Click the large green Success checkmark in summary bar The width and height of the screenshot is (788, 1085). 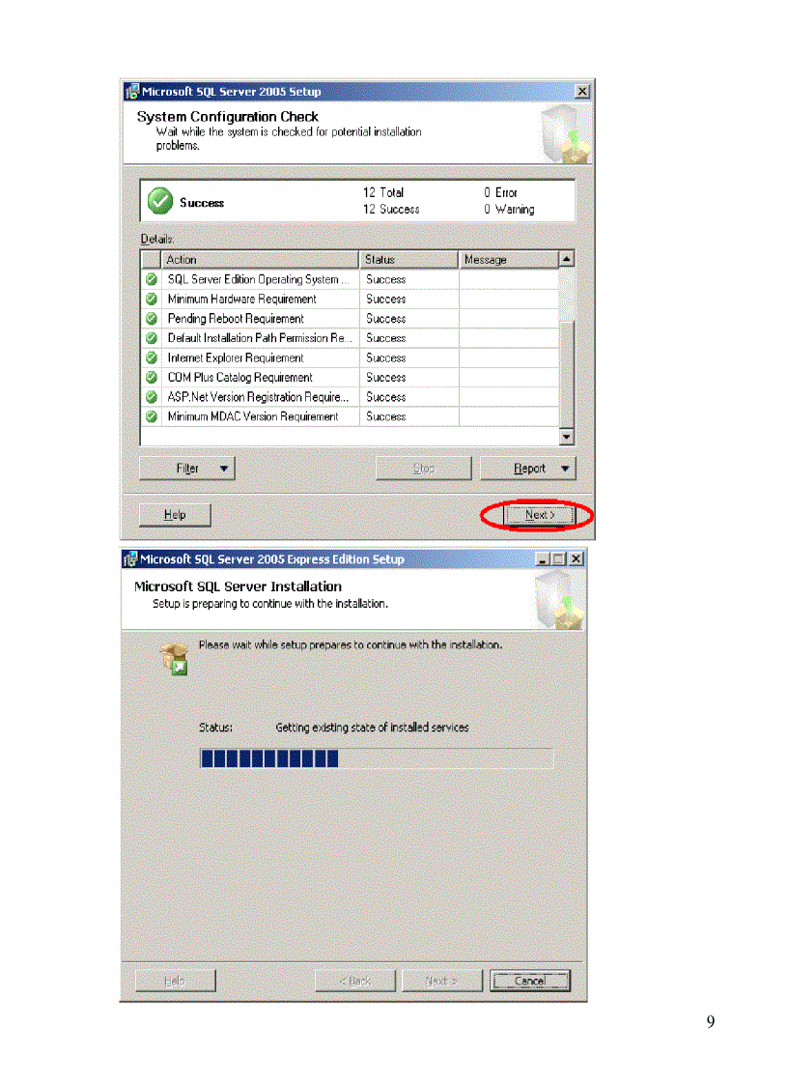coord(157,199)
